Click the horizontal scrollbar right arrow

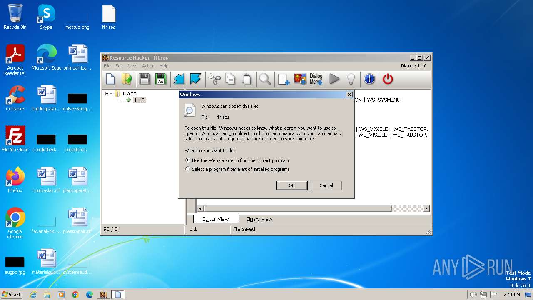tap(426, 208)
